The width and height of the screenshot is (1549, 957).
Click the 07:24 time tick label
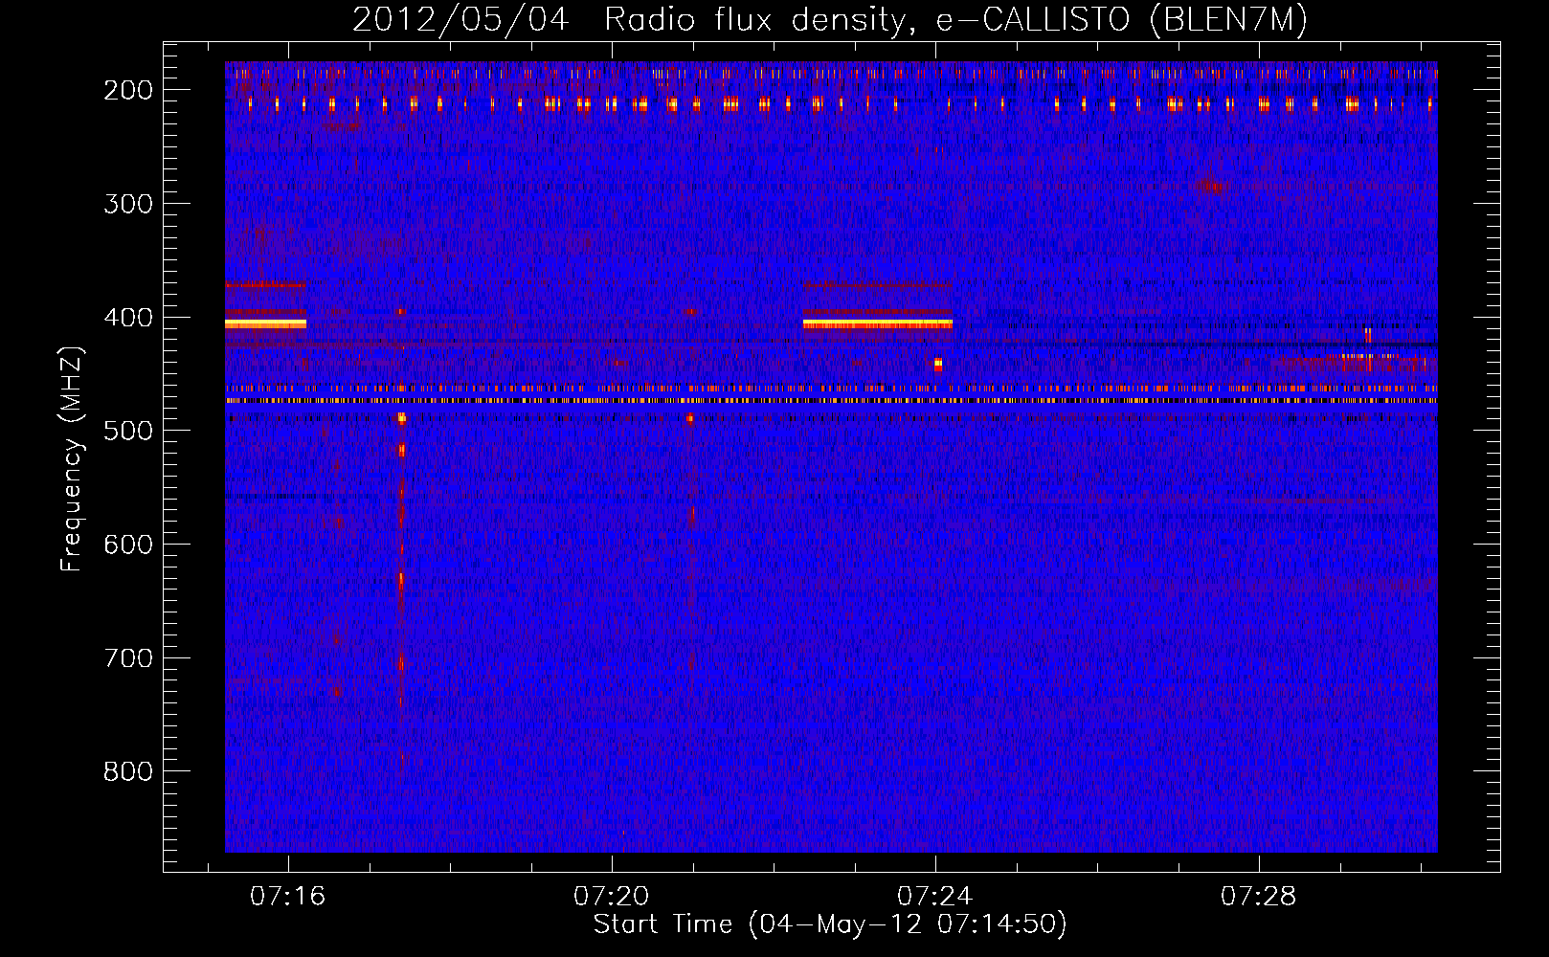click(935, 897)
